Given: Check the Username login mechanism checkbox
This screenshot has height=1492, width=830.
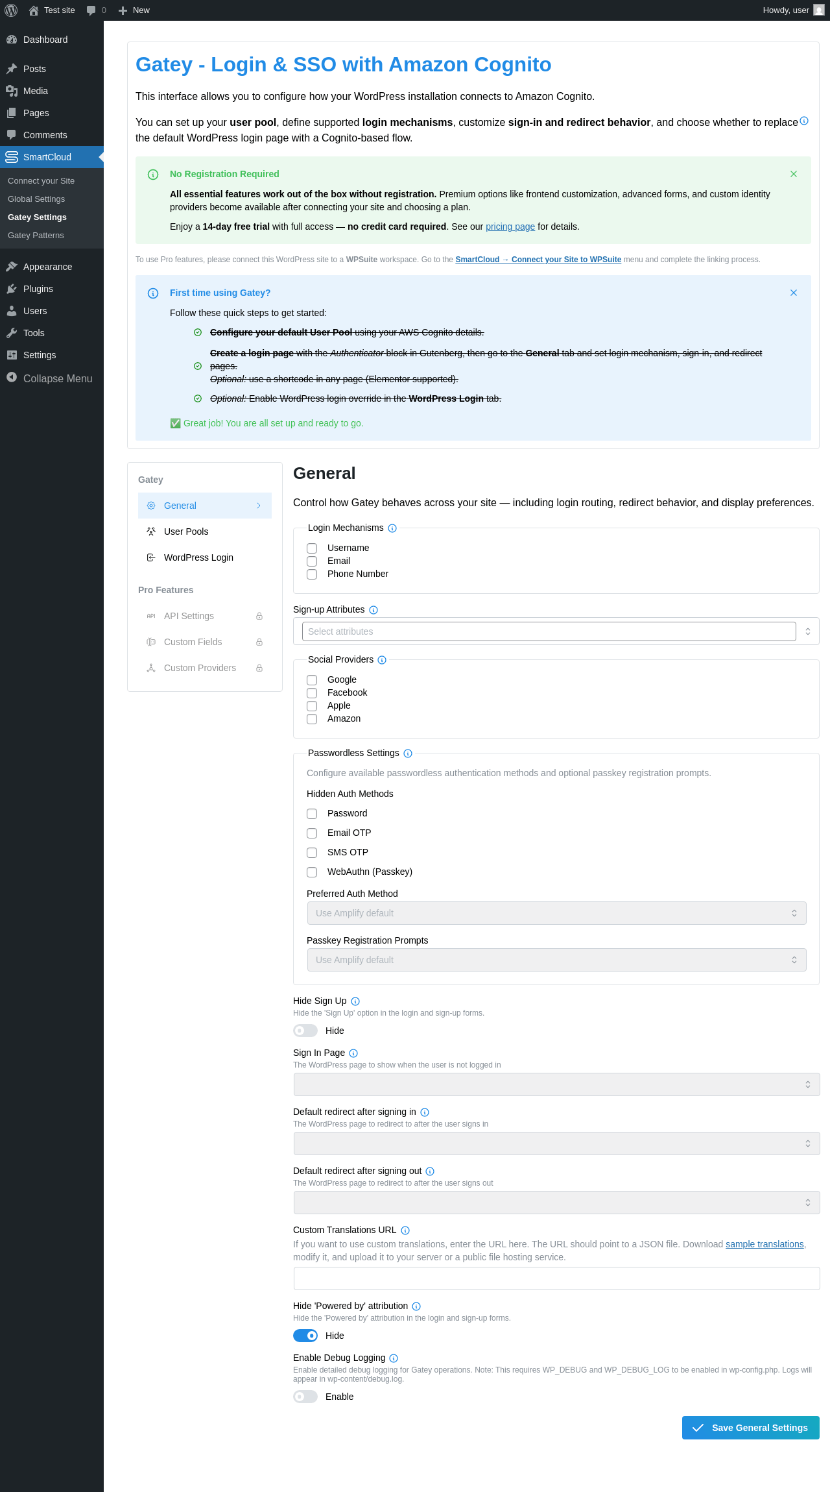Looking at the screenshot, I should (312, 548).
